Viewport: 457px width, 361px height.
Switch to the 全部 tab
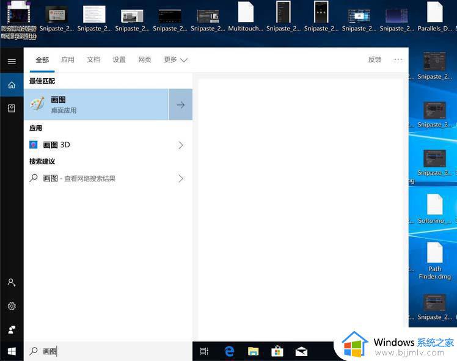(42, 60)
